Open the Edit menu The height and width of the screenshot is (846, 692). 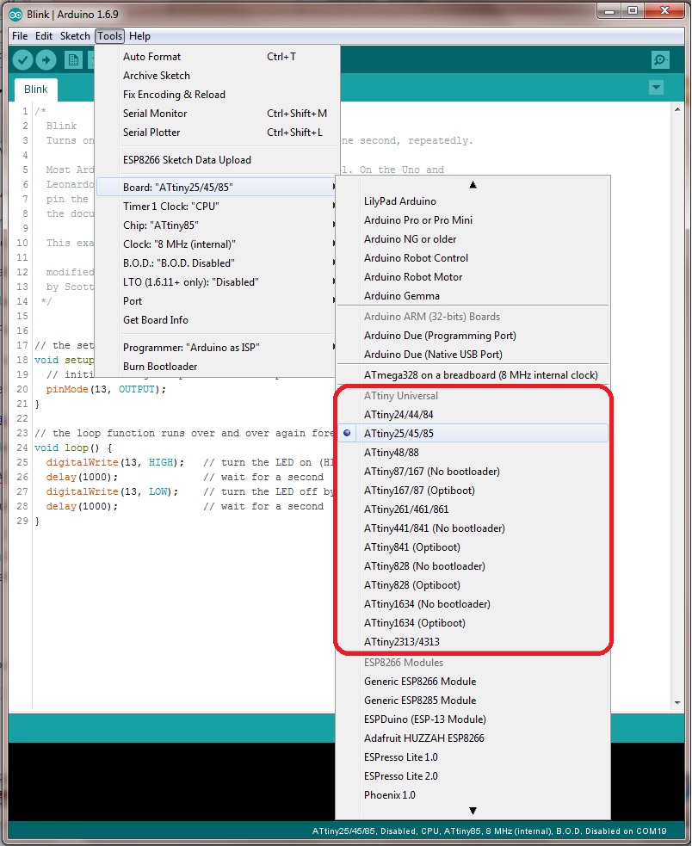(44, 36)
